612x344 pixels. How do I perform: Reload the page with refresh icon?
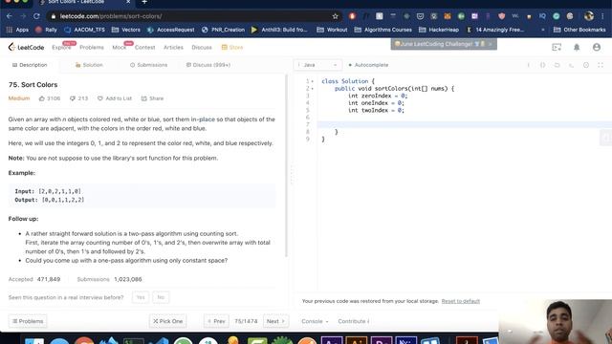pyautogui.click(x=36, y=16)
